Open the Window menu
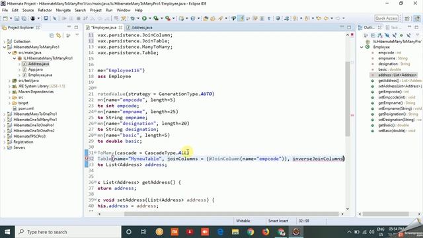Viewport: 423px width, 238px height. coord(124,11)
